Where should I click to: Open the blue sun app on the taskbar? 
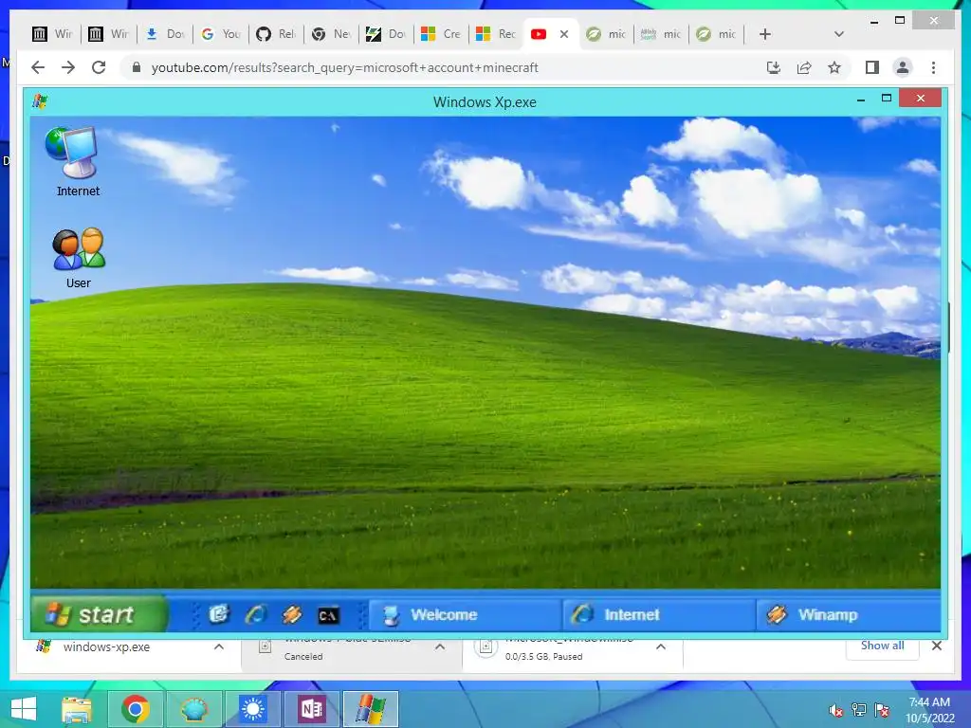[252, 709]
